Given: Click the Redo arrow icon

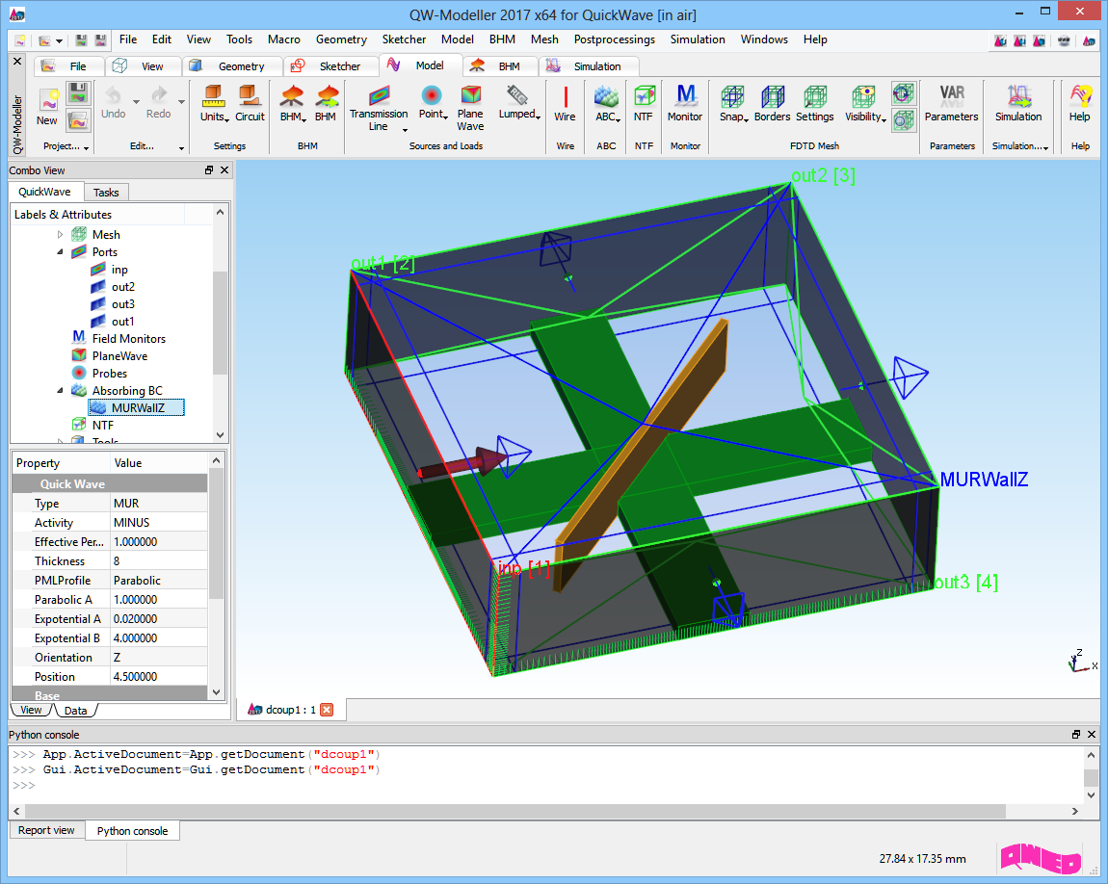Looking at the screenshot, I should (159, 94).
